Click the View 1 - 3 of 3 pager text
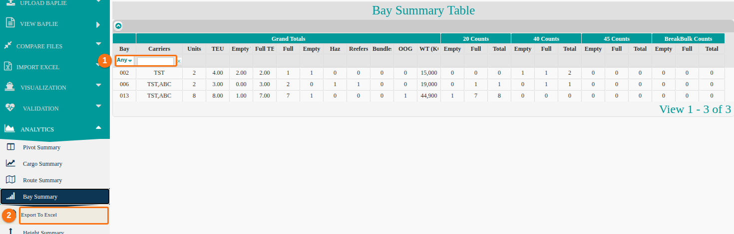The height and width of the screenshot is (234, 734). click(x=695, y=109)
